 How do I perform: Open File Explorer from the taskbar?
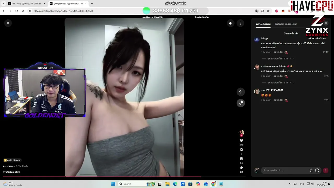click(167, 184)
